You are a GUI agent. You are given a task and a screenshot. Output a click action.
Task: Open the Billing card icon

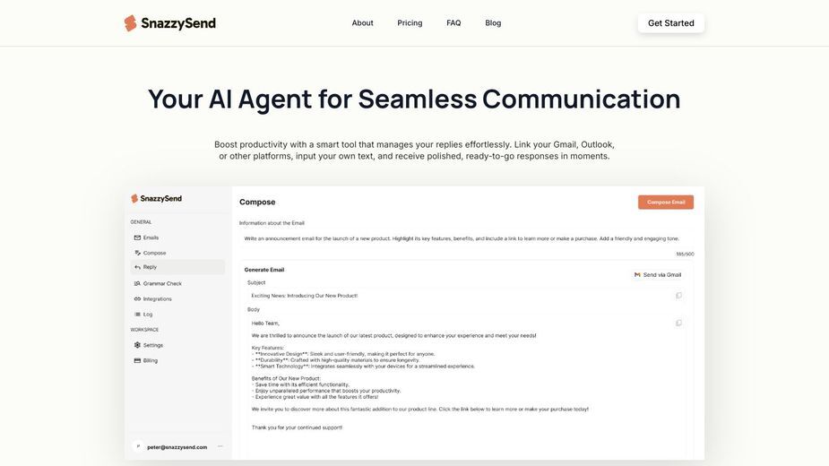137,361
